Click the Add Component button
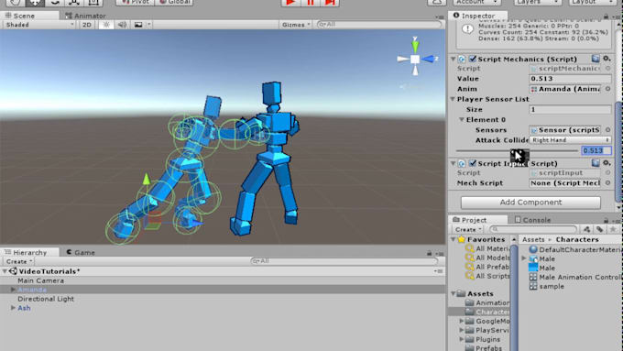 pyautogui.click(x=530, y=203)
